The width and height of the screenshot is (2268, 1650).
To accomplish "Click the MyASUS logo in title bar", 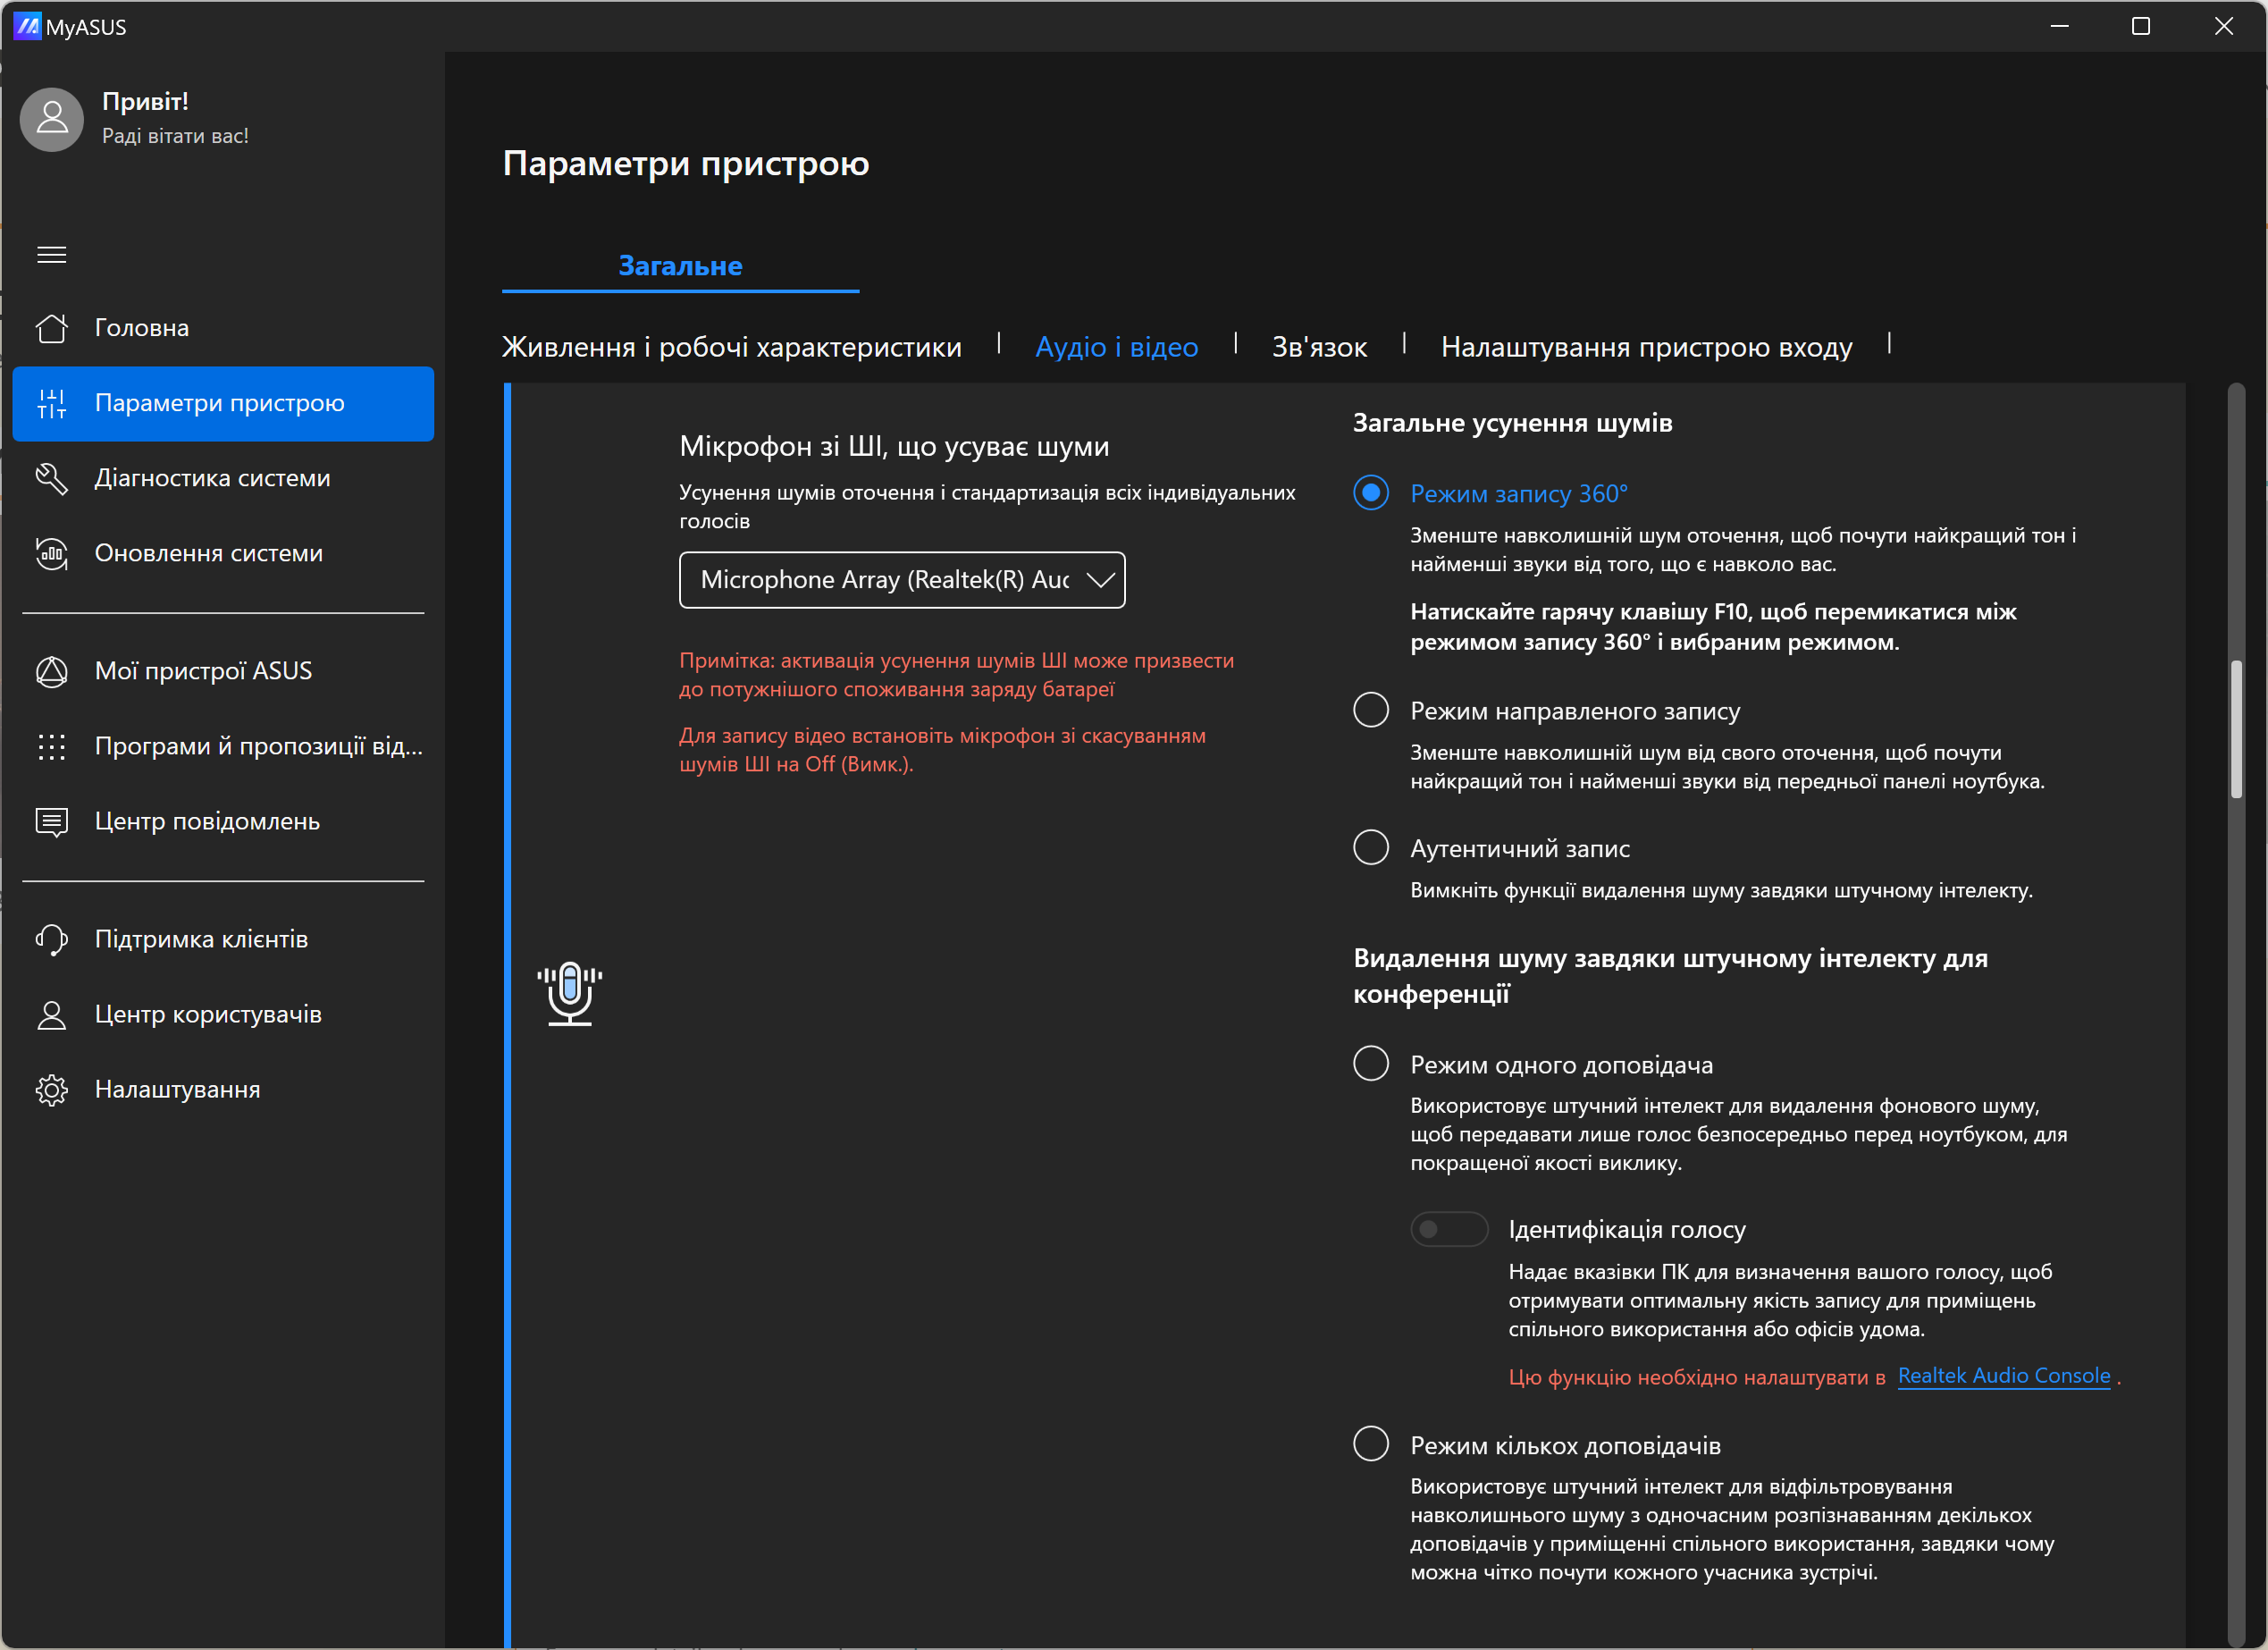I will point(27,26).
